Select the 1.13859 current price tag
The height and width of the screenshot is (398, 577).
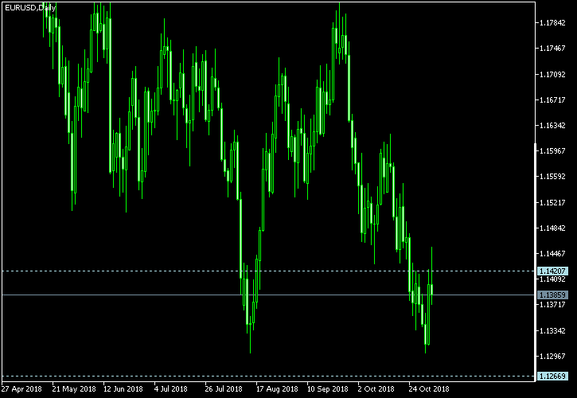click(552, 295)
